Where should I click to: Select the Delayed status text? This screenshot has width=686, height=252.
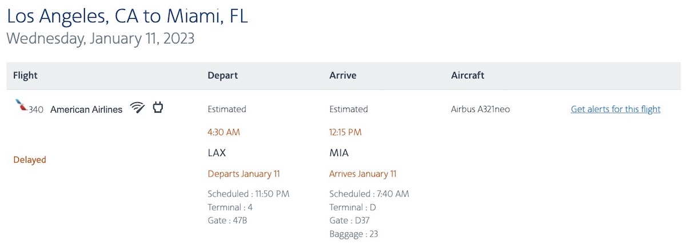click(30, 160)
